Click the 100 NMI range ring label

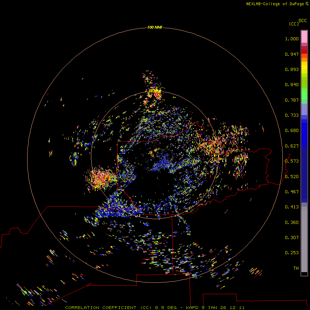pyautogui.click(x=155, y=27)
